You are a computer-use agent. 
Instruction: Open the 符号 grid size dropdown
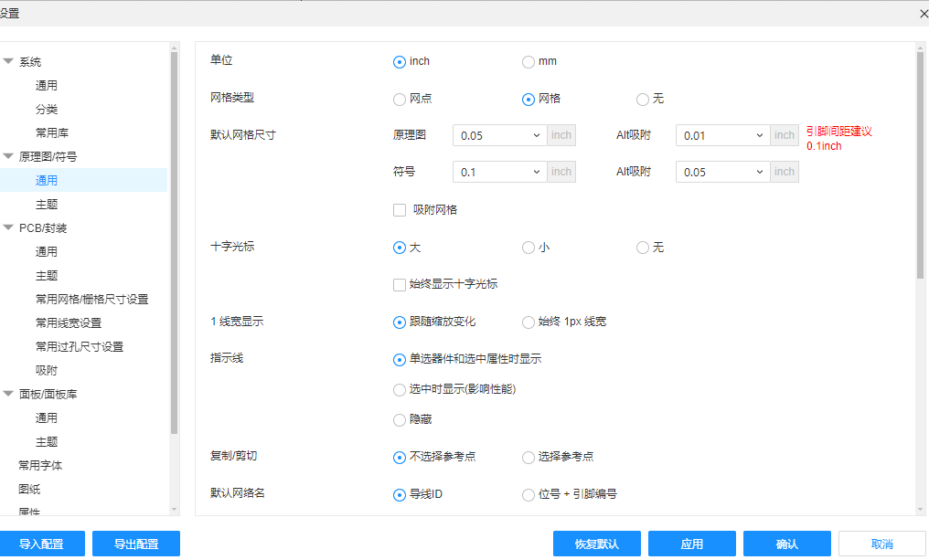500,172
